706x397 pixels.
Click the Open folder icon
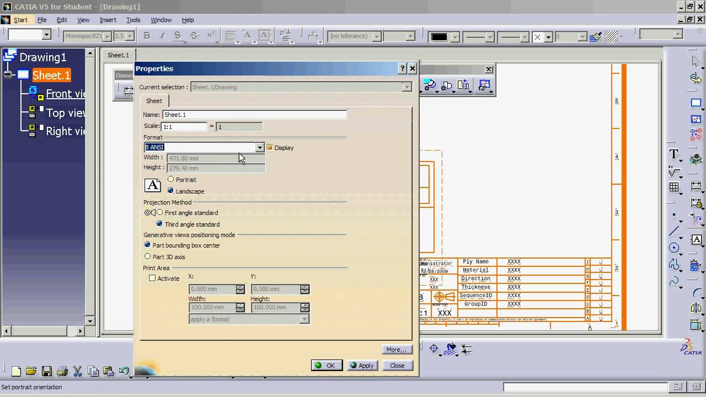pos(31,371)
